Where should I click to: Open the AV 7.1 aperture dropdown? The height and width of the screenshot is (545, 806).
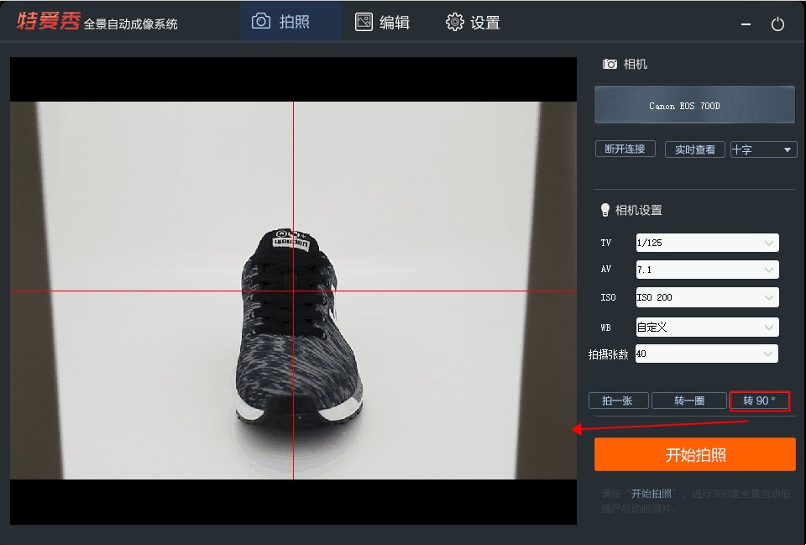click(707, 270)
